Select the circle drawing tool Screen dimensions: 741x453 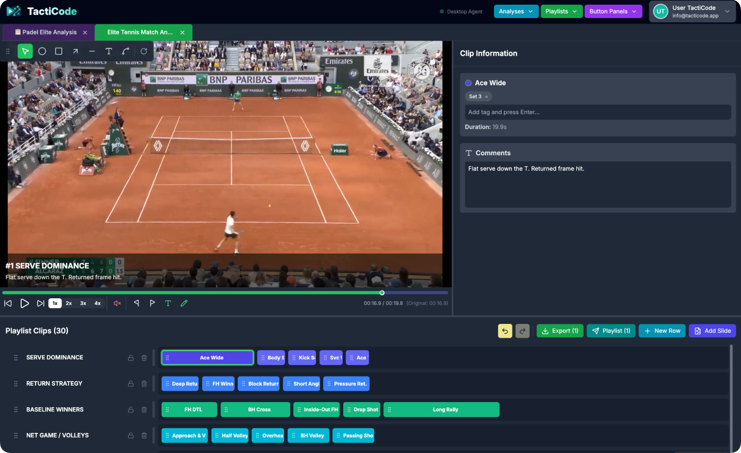point(42,51)
